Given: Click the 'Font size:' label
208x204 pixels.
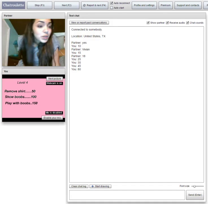Looking at the screenshot, I should point(185,186).
